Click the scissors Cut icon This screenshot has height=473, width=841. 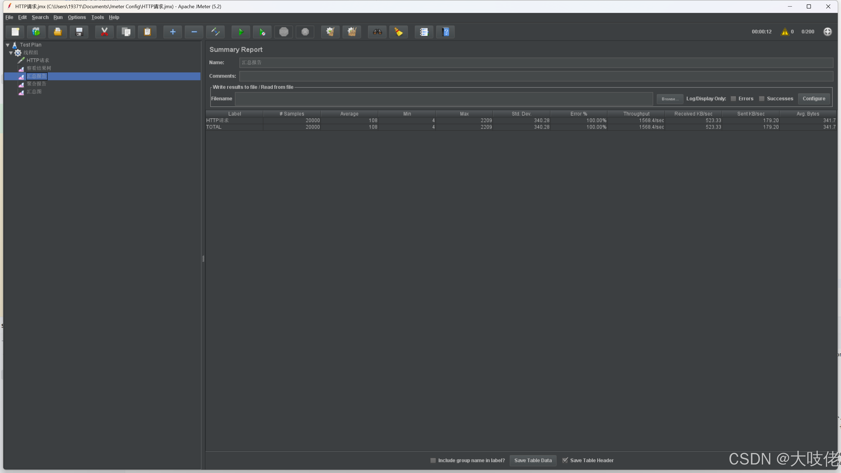pyautogui.click(x=104, y=32)
